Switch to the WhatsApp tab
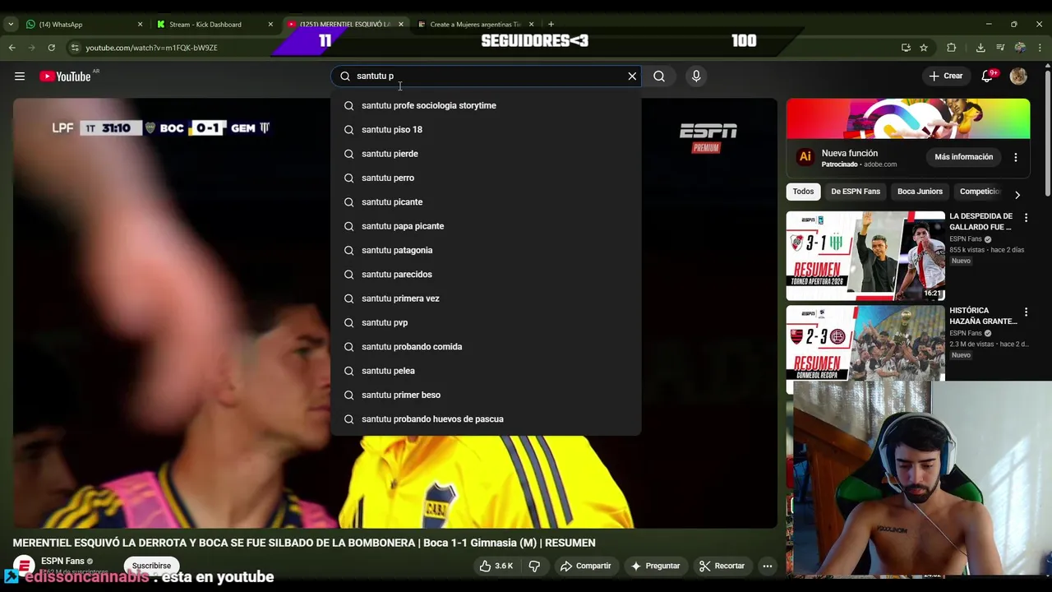This screenshot has height=592, width=1052. coord(82,25)
